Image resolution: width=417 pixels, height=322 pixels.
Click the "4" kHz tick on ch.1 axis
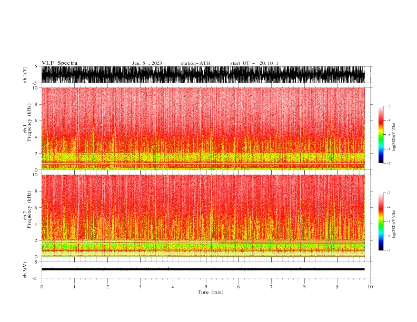[x=36, y=137]
